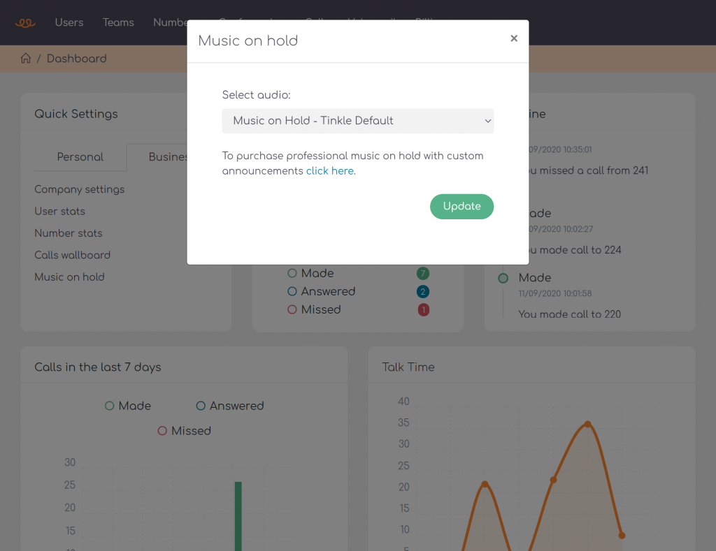Click the green bar in the 7 days chart

click(238, 516)
